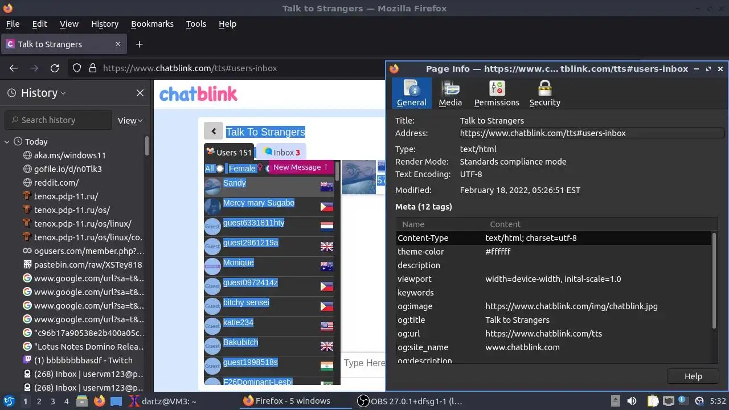Click the chatblink logo
Screen dimensions: 729x410
198,94
